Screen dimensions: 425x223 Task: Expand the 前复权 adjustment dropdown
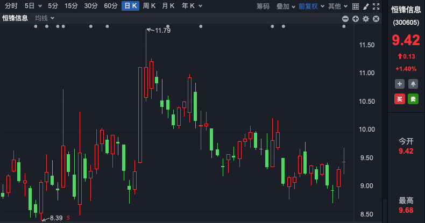[x=322, y=6]
